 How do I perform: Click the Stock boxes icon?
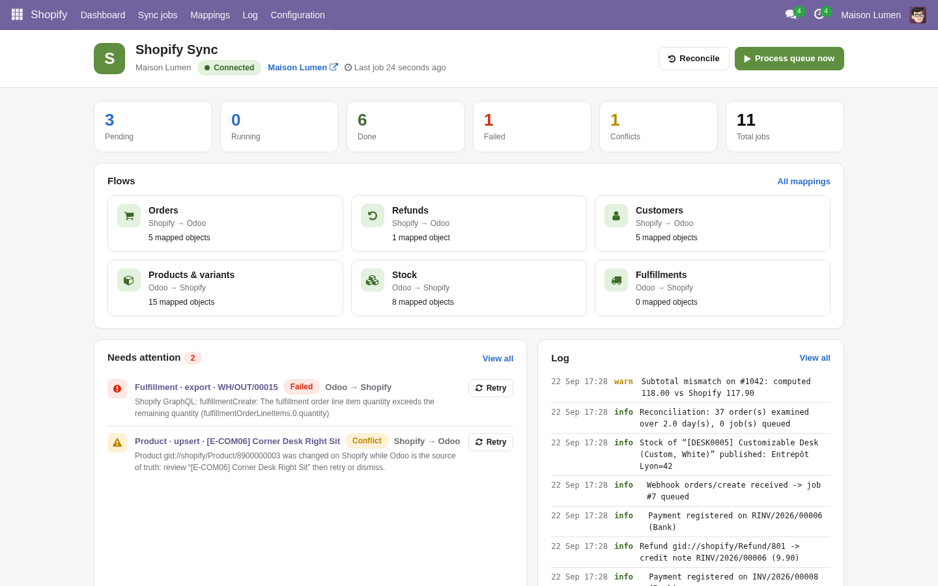point(373,280)
